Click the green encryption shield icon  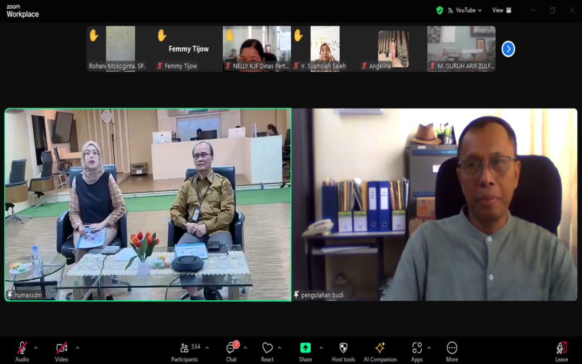click(x=439, y=10)
